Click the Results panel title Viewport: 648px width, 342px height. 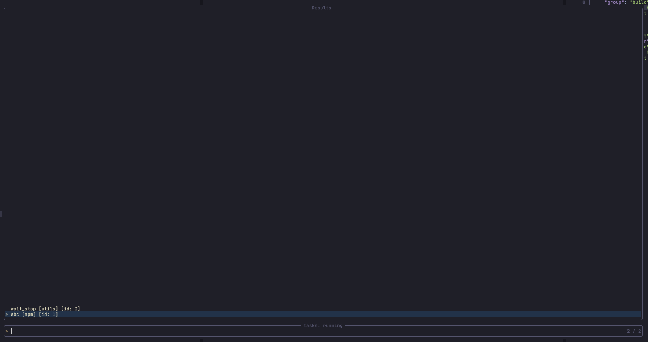click(321, 8)
